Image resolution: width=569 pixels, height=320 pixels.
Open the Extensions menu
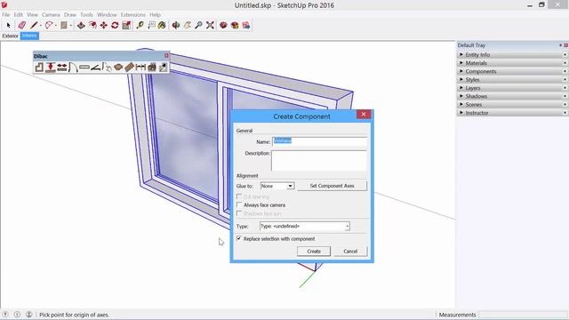tap(132, 14)
